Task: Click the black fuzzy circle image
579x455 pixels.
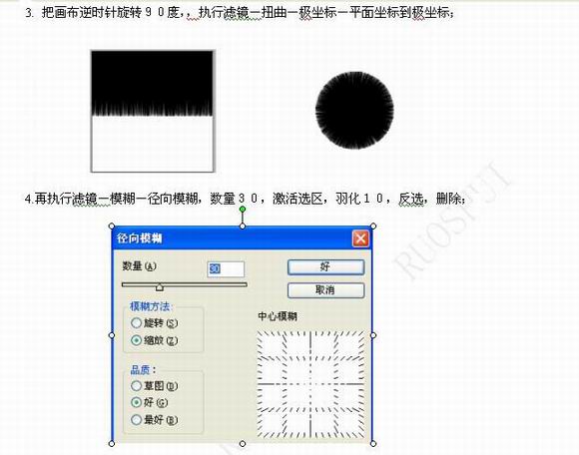Action: 354,111
